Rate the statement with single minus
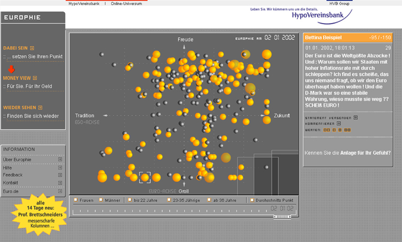The height and width of the screenshot is (242, 402). (x=340, y=130)
